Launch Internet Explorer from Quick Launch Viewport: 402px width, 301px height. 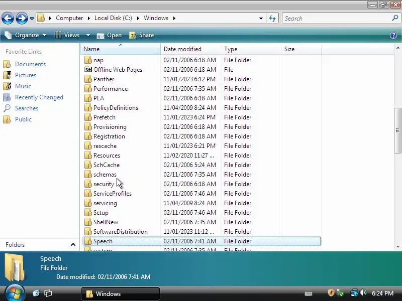pyautogui.click(x=36, y=293)
